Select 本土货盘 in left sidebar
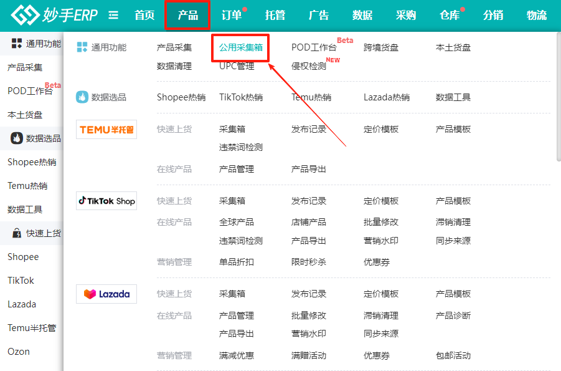Image resolution: width=561 pixels, height=371 pixels. [25, 115]
